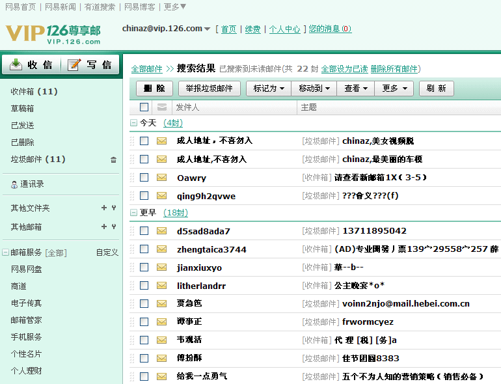Click the unread envelope icon for 给我一点勇气
Screen dimensions: 501x384
161,377
